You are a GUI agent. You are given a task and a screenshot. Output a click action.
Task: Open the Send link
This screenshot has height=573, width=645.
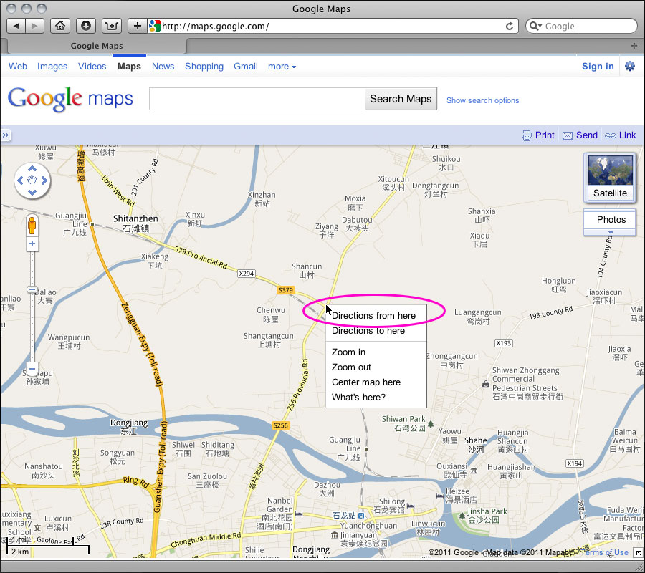[586, 135]
